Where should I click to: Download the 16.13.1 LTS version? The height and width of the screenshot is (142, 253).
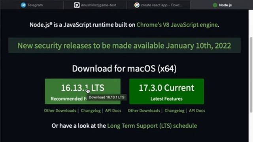[x=83, y=91]
